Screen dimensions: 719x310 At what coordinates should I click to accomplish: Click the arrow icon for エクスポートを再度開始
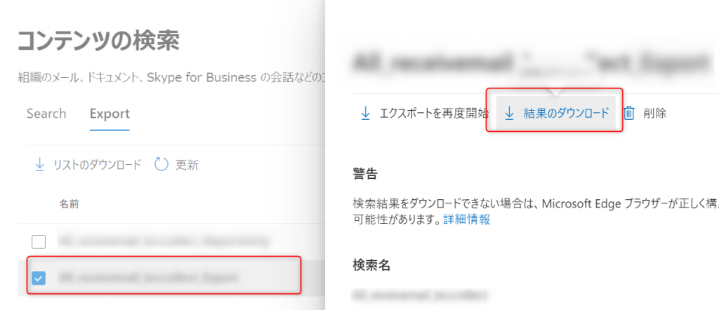[x=365, y=113]
